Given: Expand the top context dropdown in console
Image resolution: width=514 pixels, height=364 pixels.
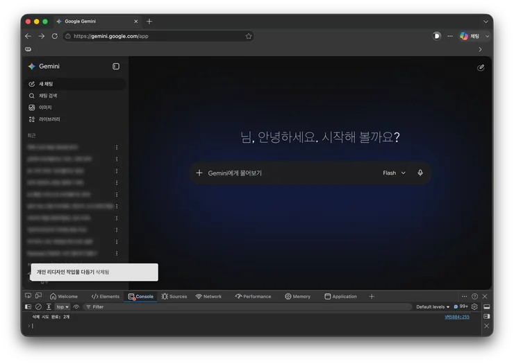Looking at the screenshot, I should [63, 307].
